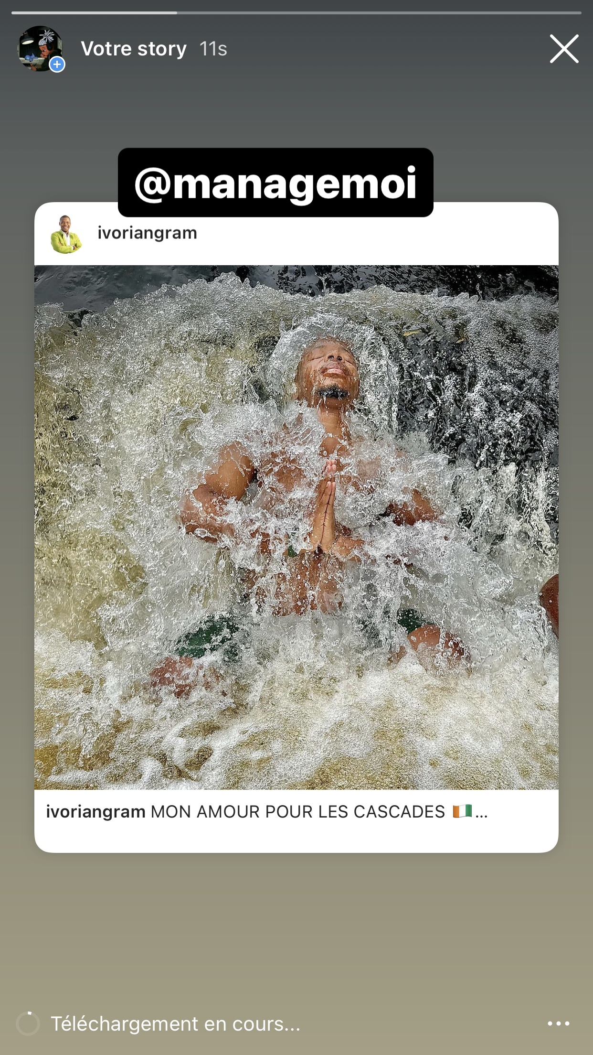Tap the story progress bar at top
The height and width of the screenshot is (1055, 593).
click(296, 13)
